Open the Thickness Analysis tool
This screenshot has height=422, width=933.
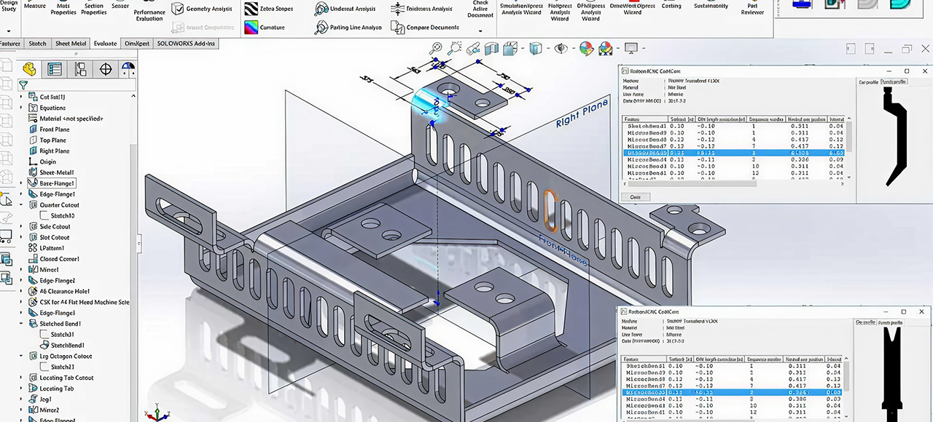click(397, 9)
